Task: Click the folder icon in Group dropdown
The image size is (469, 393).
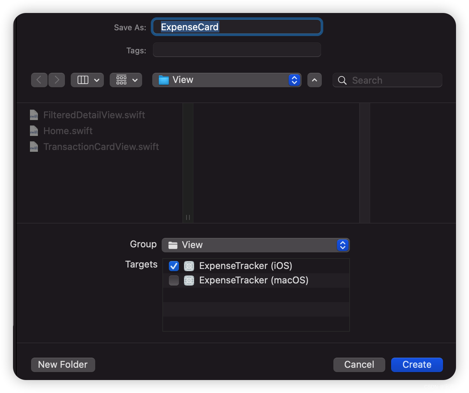Action: (173, 245)
